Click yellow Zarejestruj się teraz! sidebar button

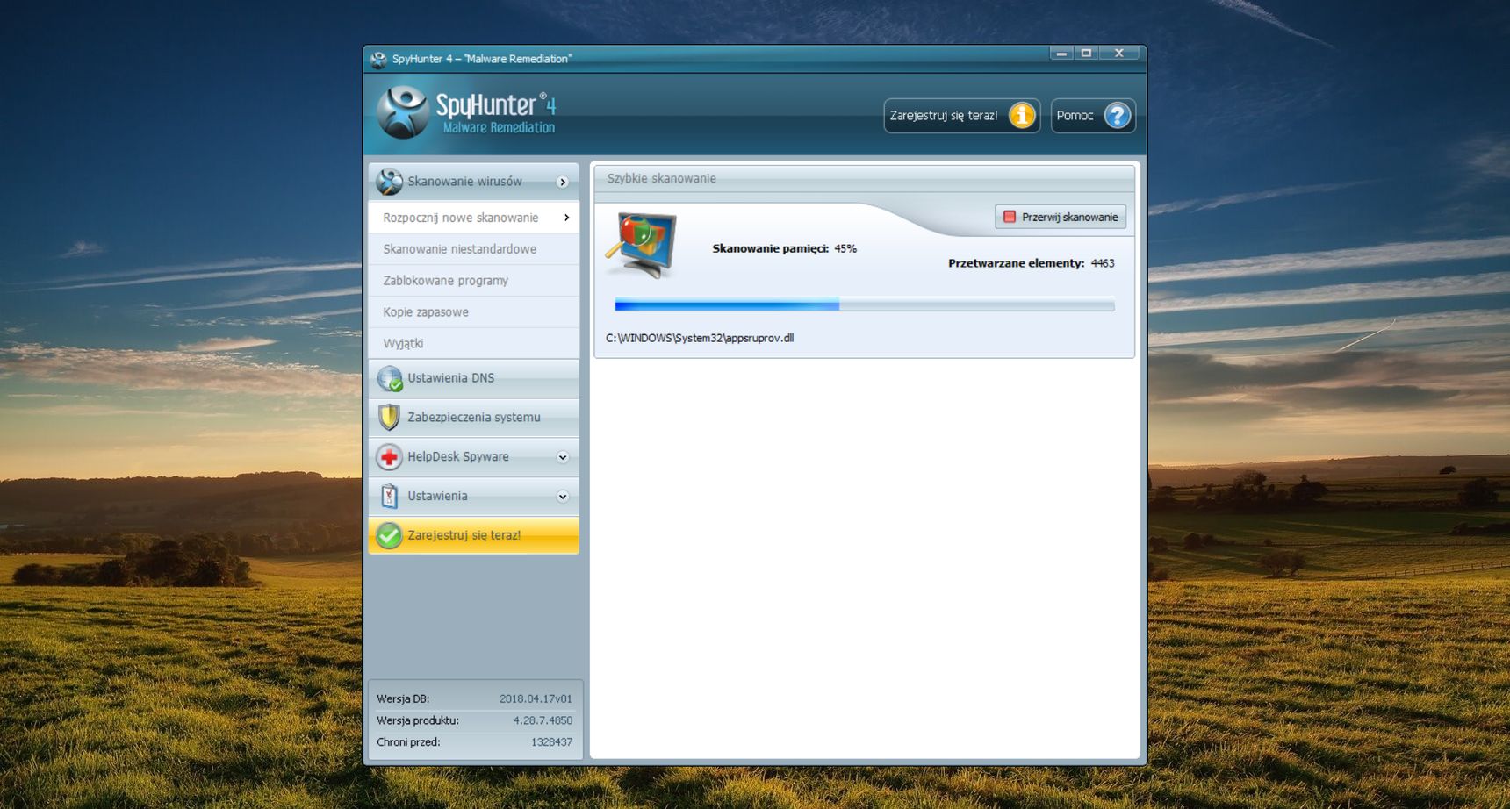[x=474, y=535]
